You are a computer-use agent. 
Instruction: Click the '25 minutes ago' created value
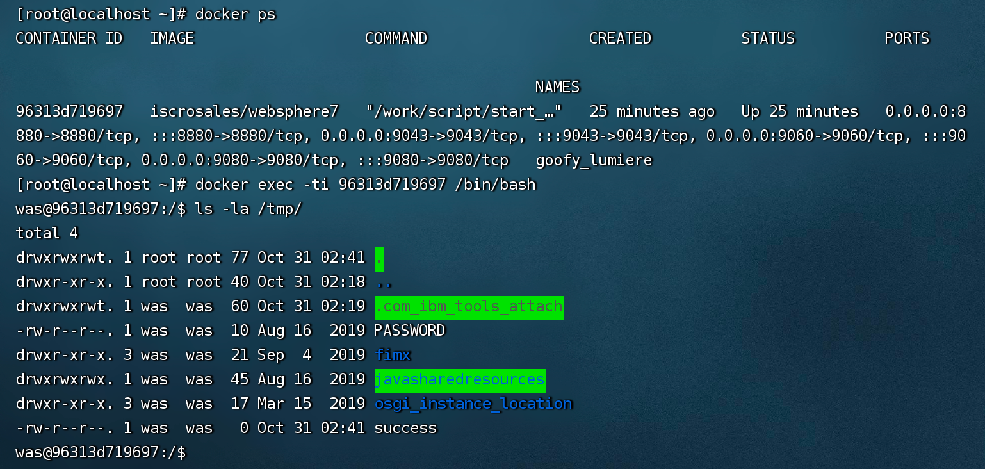[651, 111]
